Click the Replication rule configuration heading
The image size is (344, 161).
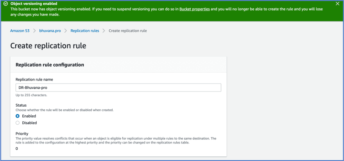(50, 65)
